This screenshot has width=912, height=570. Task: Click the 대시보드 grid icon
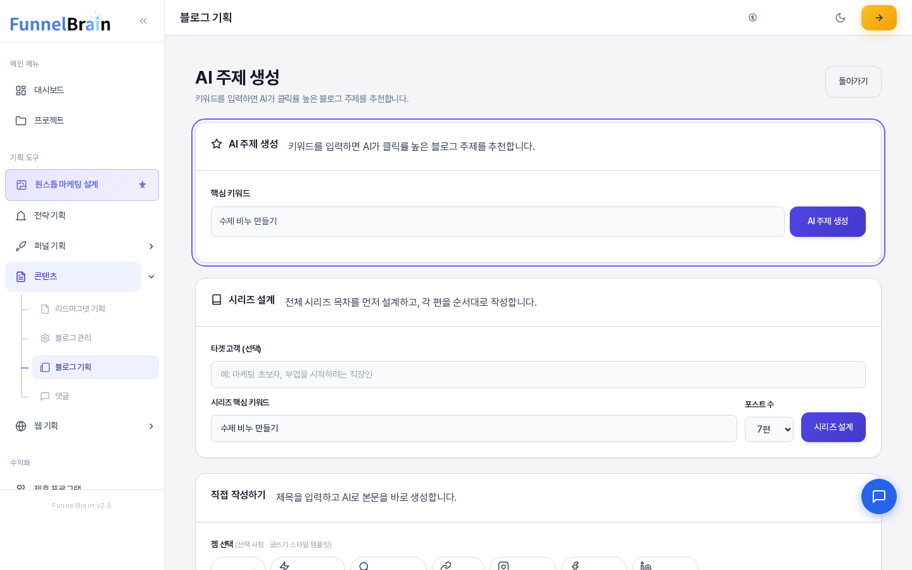21,91
